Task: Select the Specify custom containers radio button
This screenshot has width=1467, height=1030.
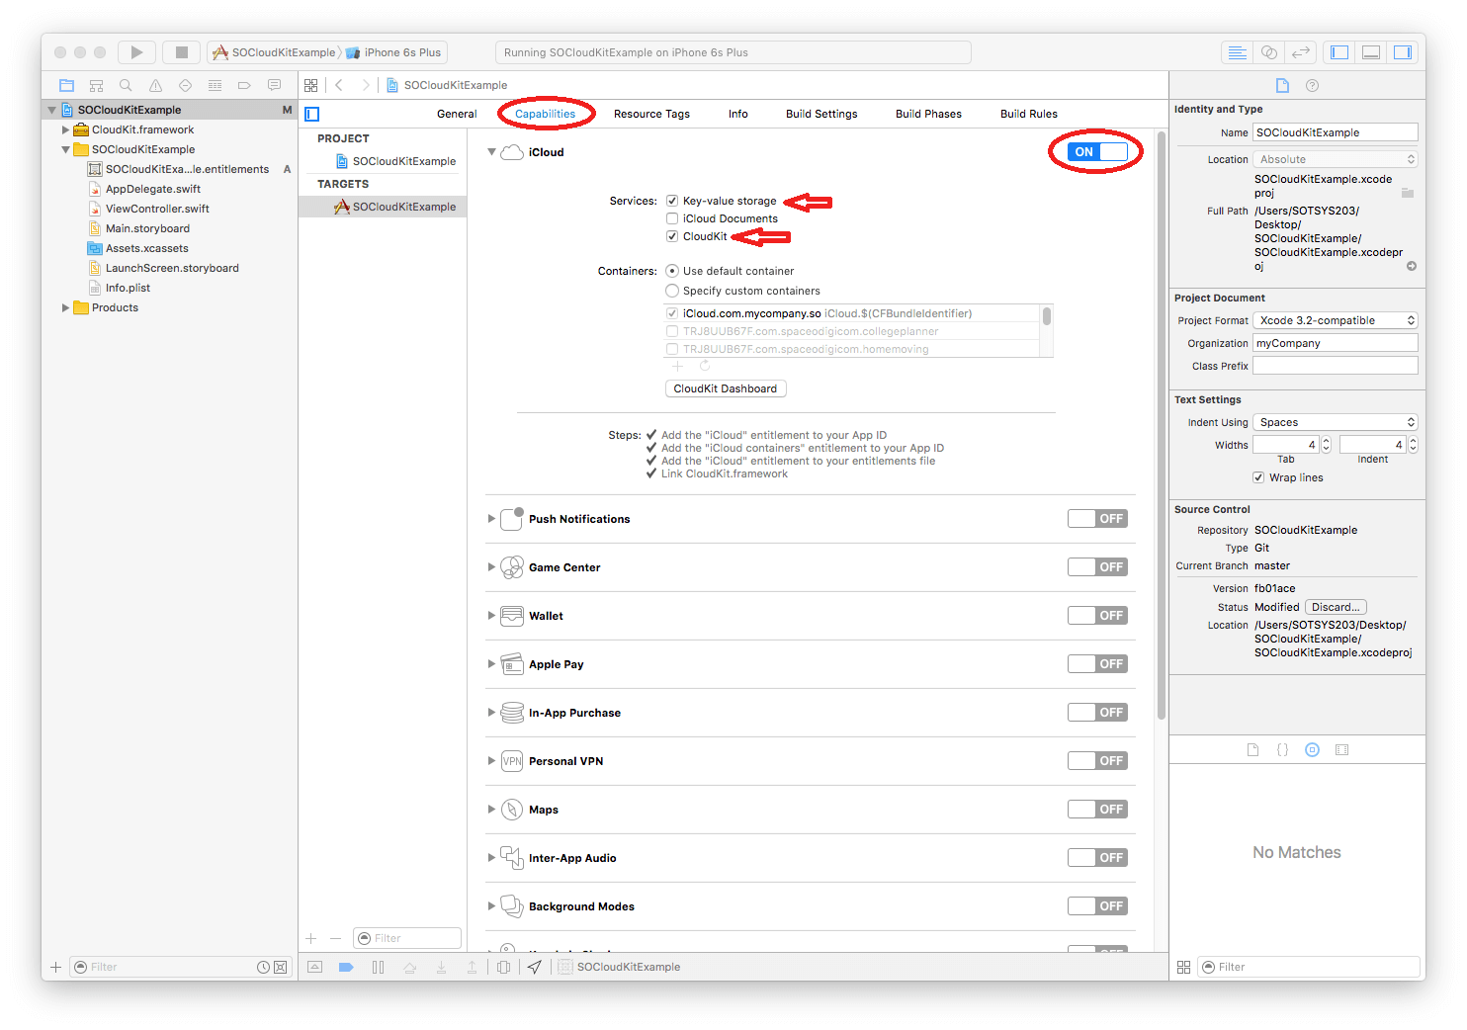Action: click(x=672, y=291)
